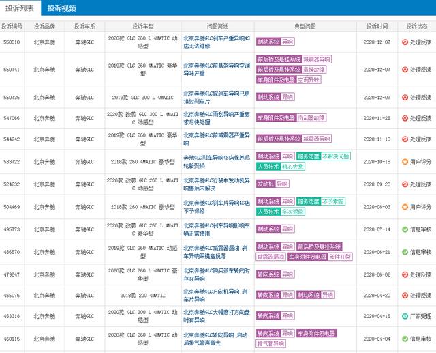The image size is (436, 353).
Task: Open complaint 北京奔驰GLC刹车严重异响4S店无法维修
Action: point(217,42)
